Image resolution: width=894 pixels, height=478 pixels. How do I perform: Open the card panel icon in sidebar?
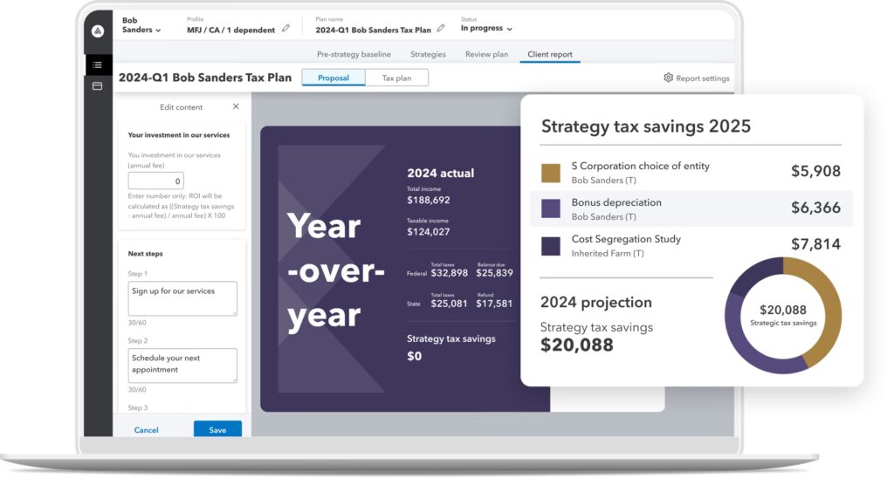pos(98,85)
